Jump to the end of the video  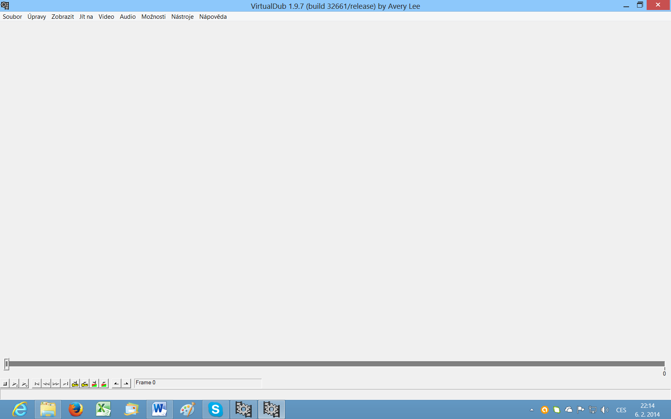66,384
